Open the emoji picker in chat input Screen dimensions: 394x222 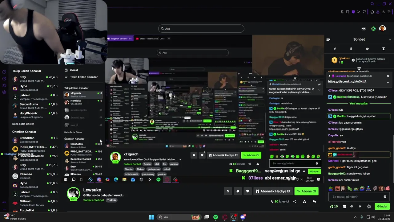pos(385,197)
